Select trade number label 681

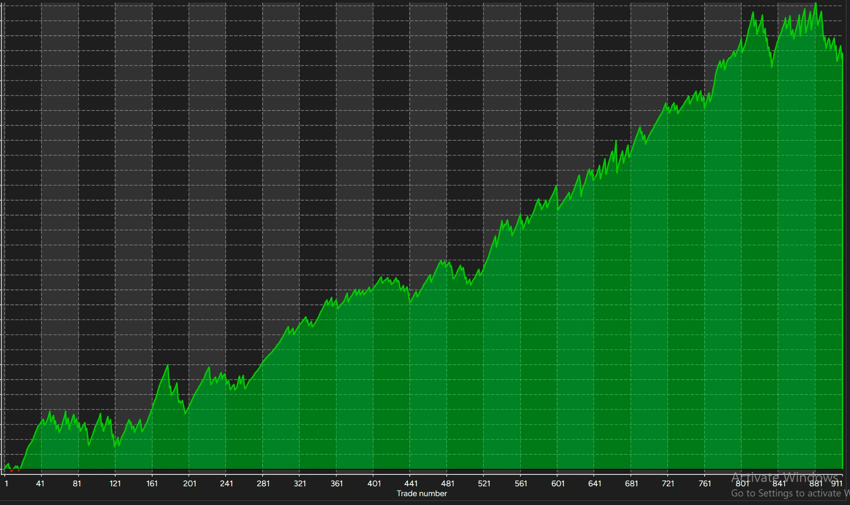coord(632,483)
